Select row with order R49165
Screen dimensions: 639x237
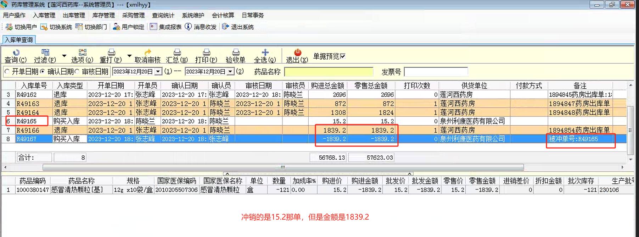[x=314, y=121]
